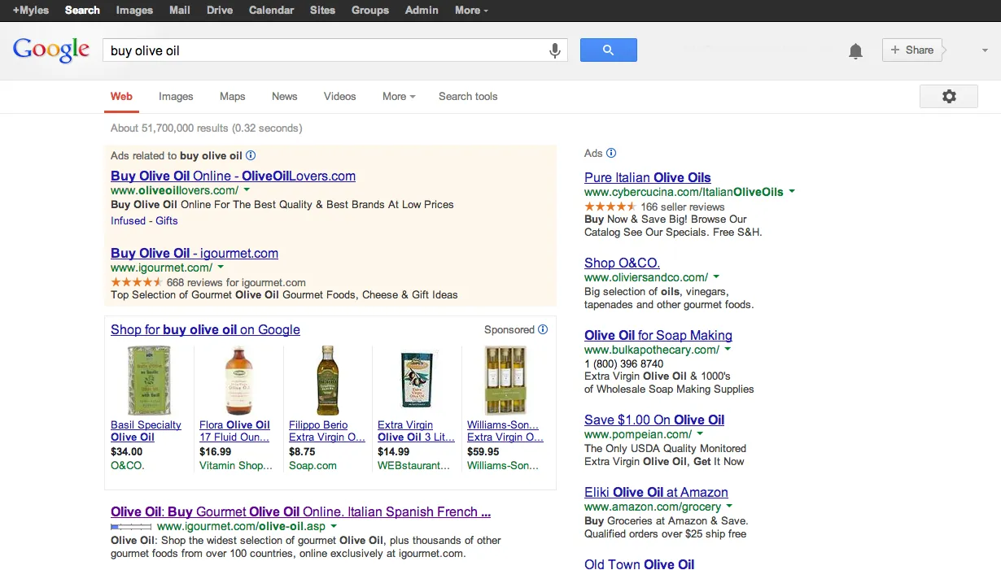Screen dimensions: 1001x570
Task: Open Search tools options
Action: (x=468, y=96)
